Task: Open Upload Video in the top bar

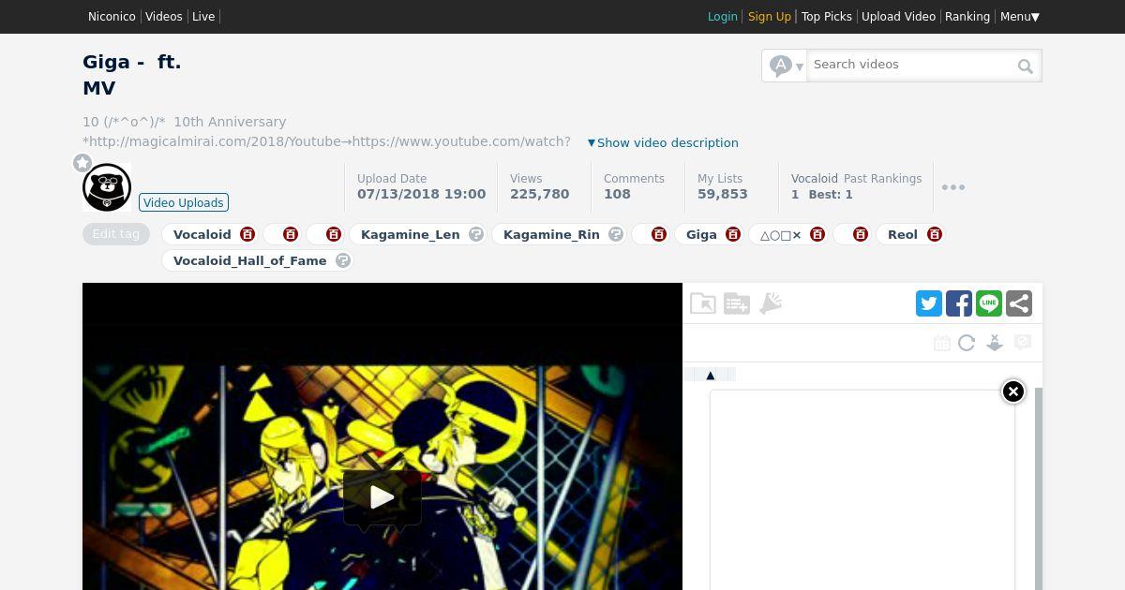Action: coord(898,16)
